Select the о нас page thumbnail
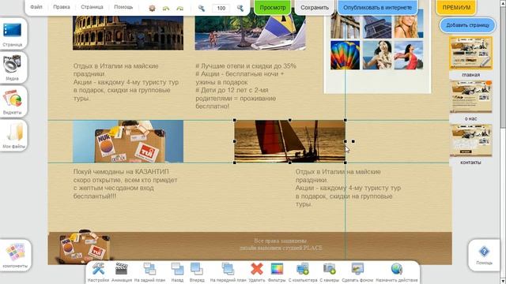The image size is (506, 284). click(x=471, y=96)
